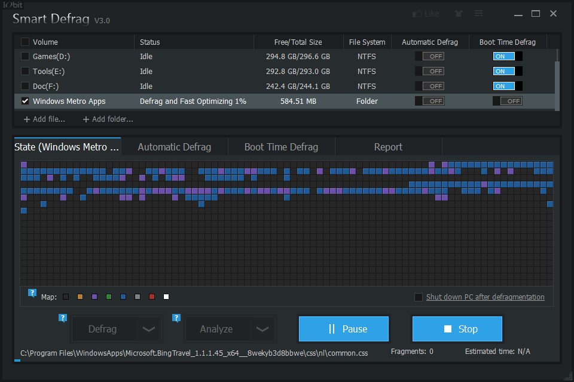
Task: Minimize the Smart Defrag window
Action: coord(518,14)
